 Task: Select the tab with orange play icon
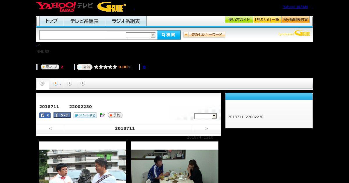[x=57, y=84]
